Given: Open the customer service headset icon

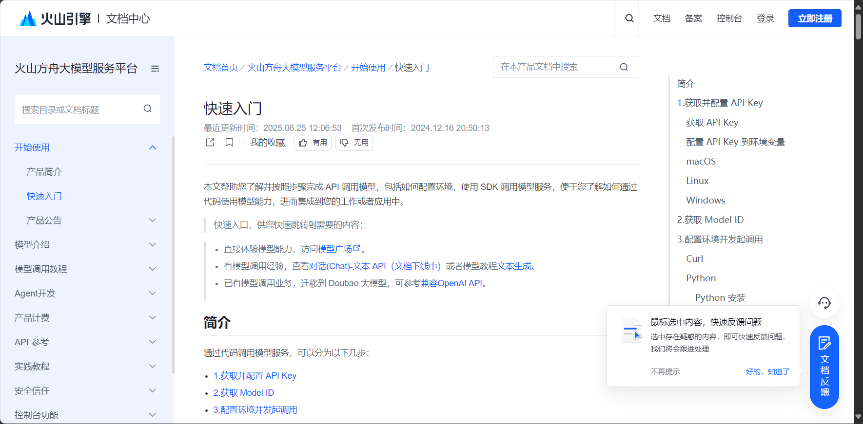Looking at the screenshot, I should (824, 303).
